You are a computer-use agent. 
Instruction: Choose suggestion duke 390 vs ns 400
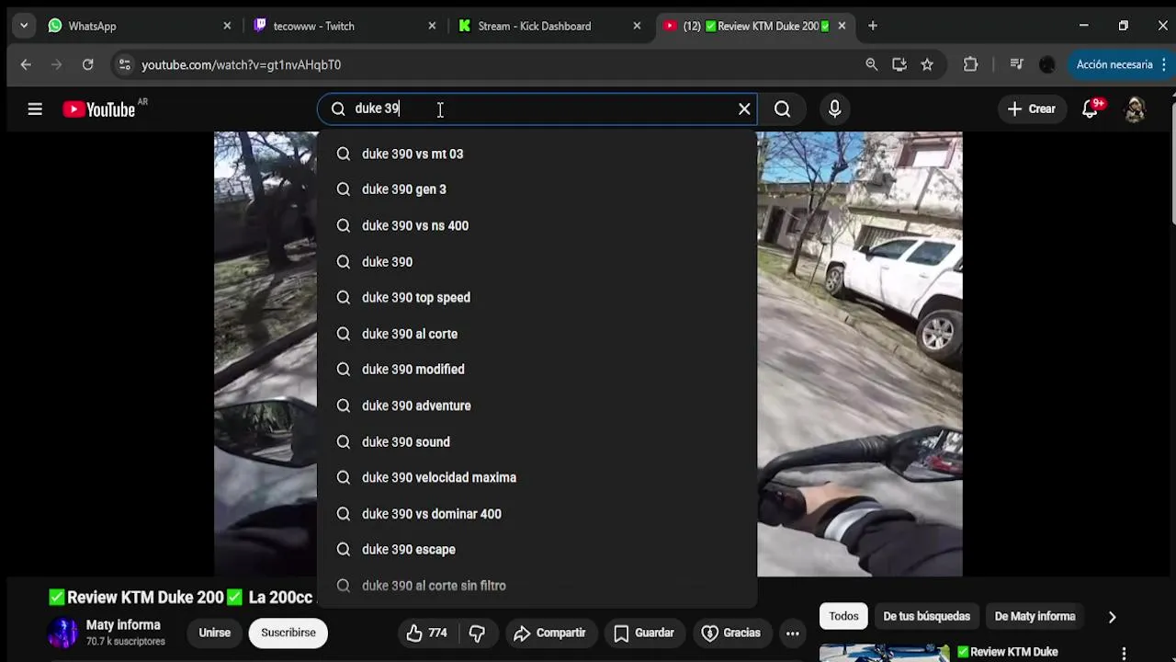point(537,225)
